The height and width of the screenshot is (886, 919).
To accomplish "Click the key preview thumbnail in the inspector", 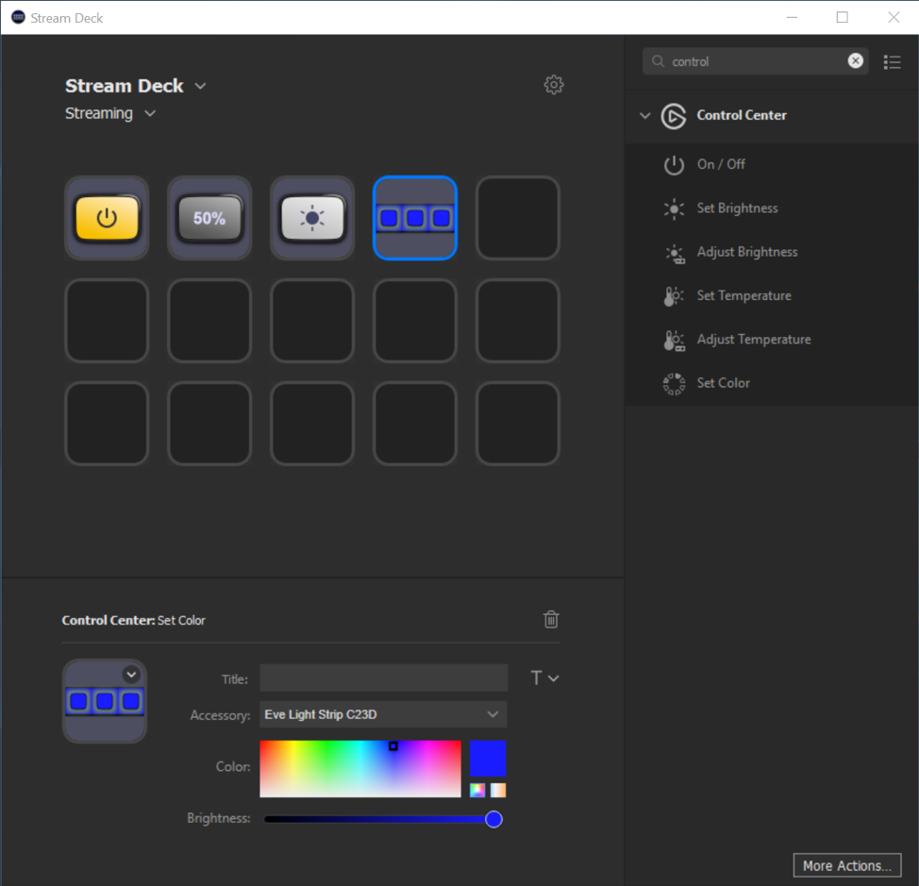I will point(105,701).
